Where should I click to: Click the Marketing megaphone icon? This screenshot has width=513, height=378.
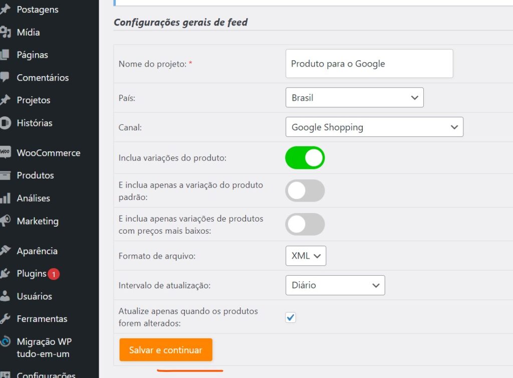[x=6, y=221]
